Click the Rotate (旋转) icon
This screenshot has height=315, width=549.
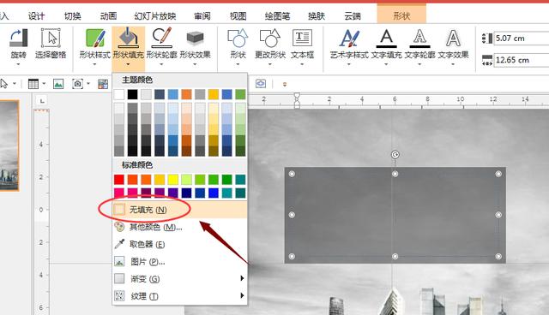pyautogui.click(x=19, y=38)
